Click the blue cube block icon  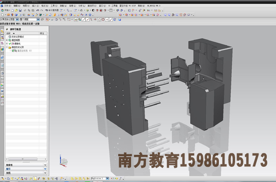click(x=16, y=15)
